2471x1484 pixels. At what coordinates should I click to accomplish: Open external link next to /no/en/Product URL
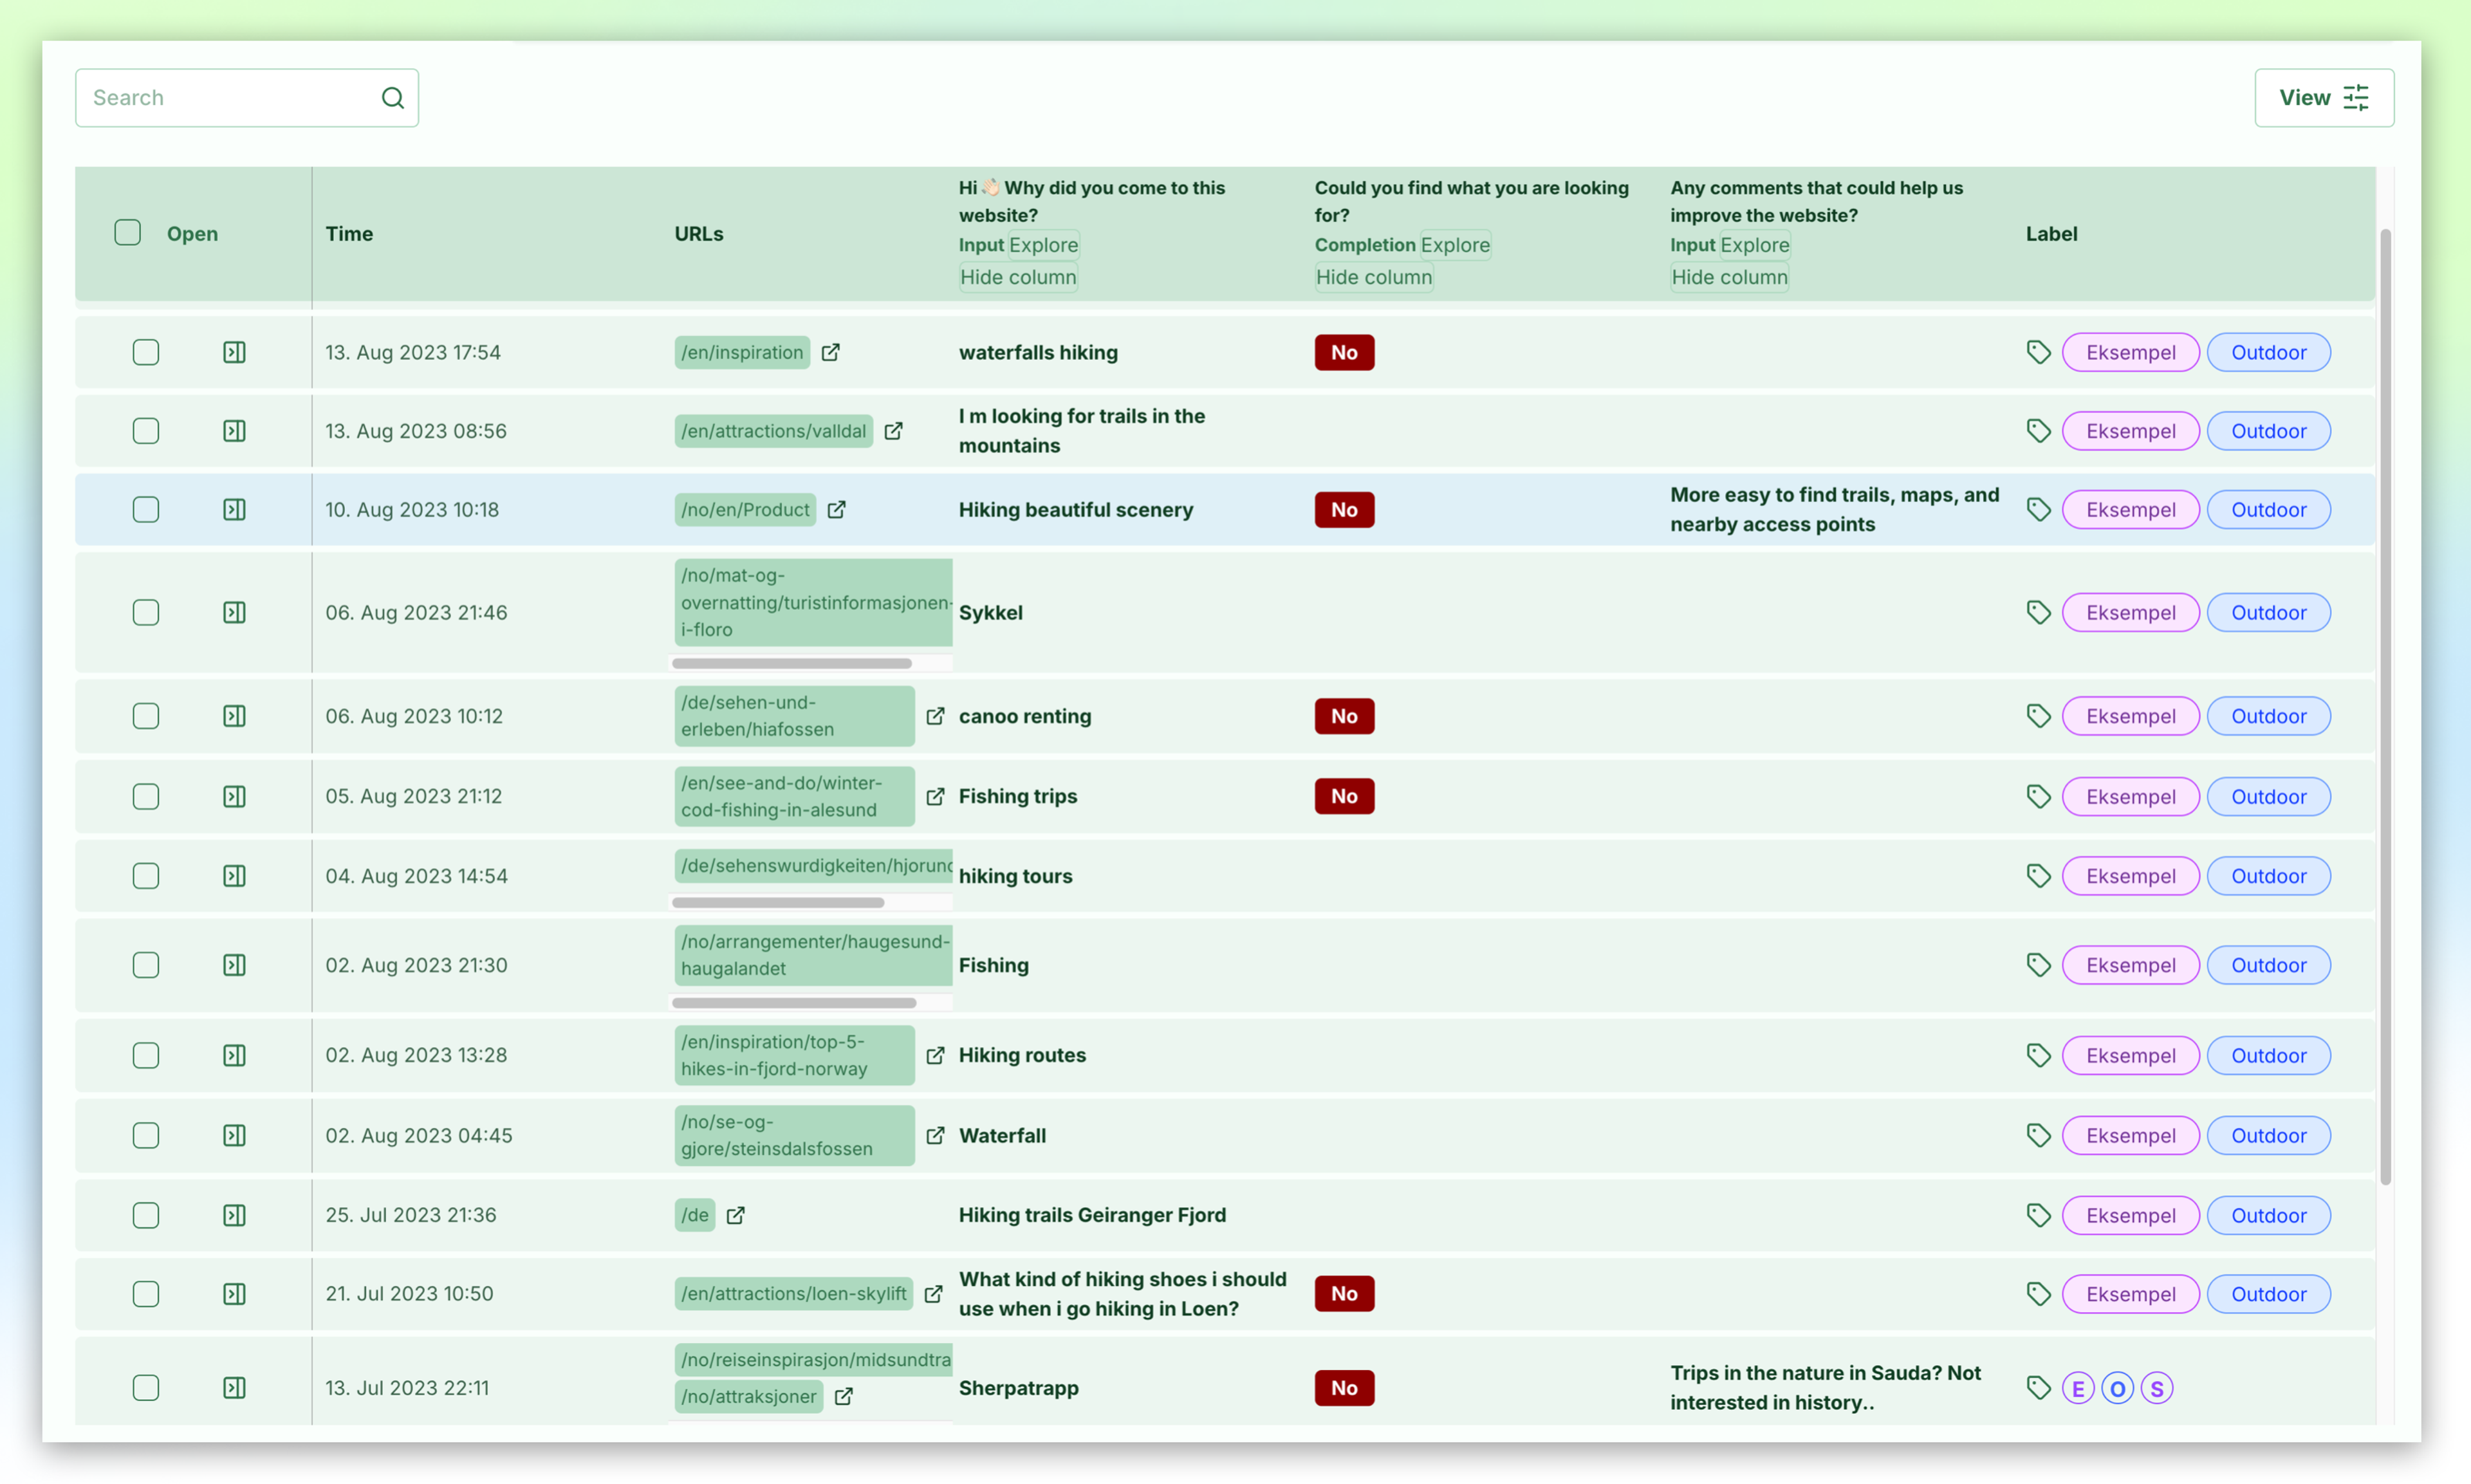[x=837, y=510]
